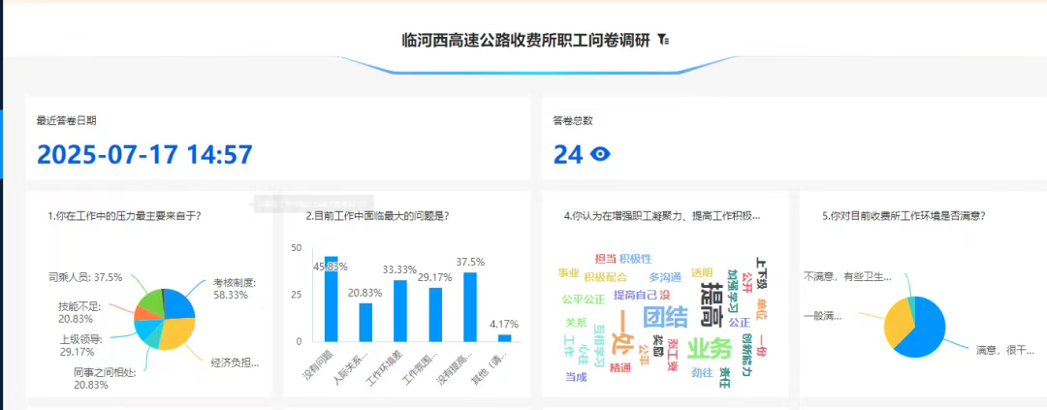Toggle the eye icon next to 24
This screenshot has height=410, width=1047.
pos(601,154)
